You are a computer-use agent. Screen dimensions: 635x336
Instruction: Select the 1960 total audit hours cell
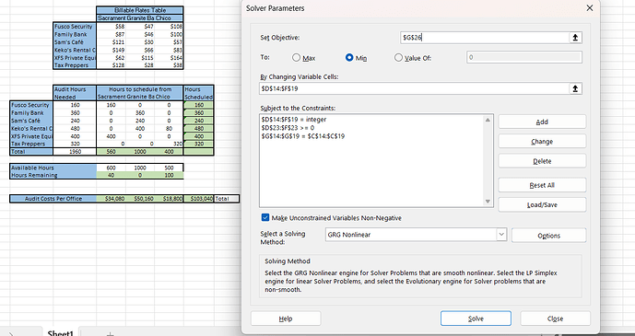tap(75, 152)
